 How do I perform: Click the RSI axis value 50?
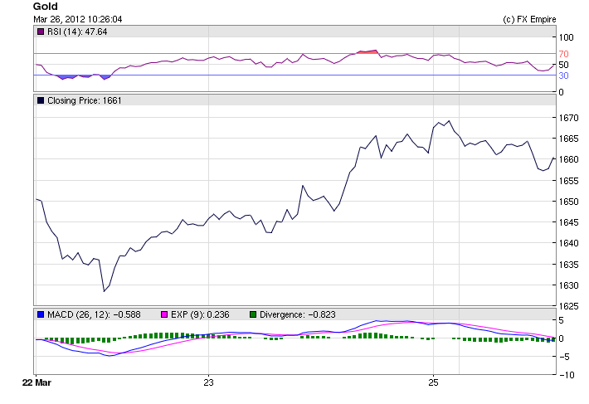click(563, 65)
